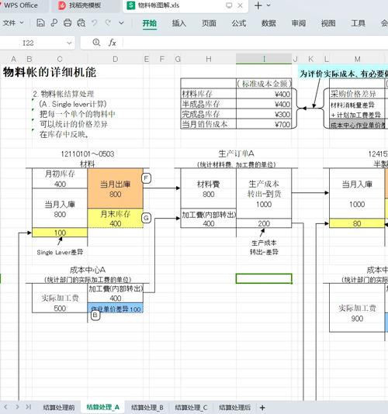The height and width of the screenshot is (414, 388).
Task: Select column D header
Action: coord(116,59)
